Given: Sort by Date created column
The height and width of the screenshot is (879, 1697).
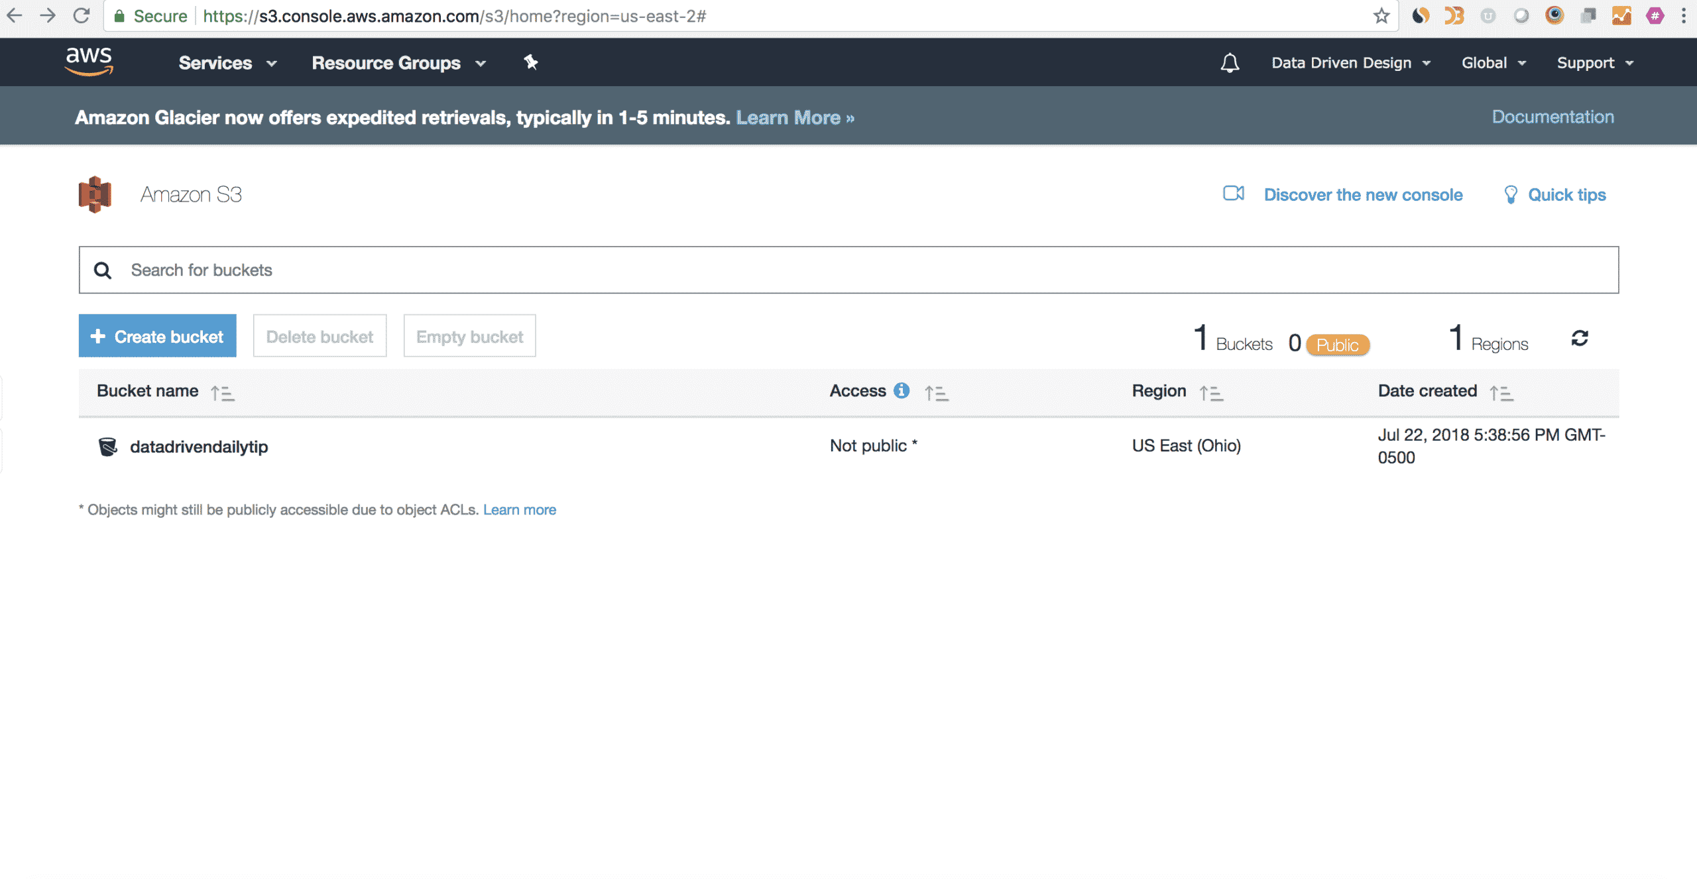Looking at the screenshot, I should point(1501,393).
